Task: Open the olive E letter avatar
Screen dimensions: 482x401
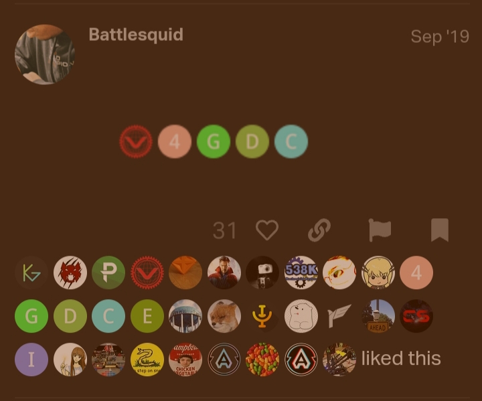Action: [x=147, y=316]
